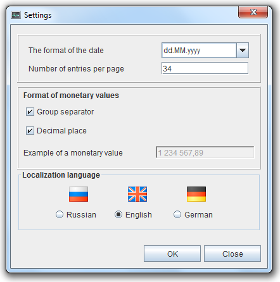
Task: Open the date format dropdown arrow
Action: (243, 51)
